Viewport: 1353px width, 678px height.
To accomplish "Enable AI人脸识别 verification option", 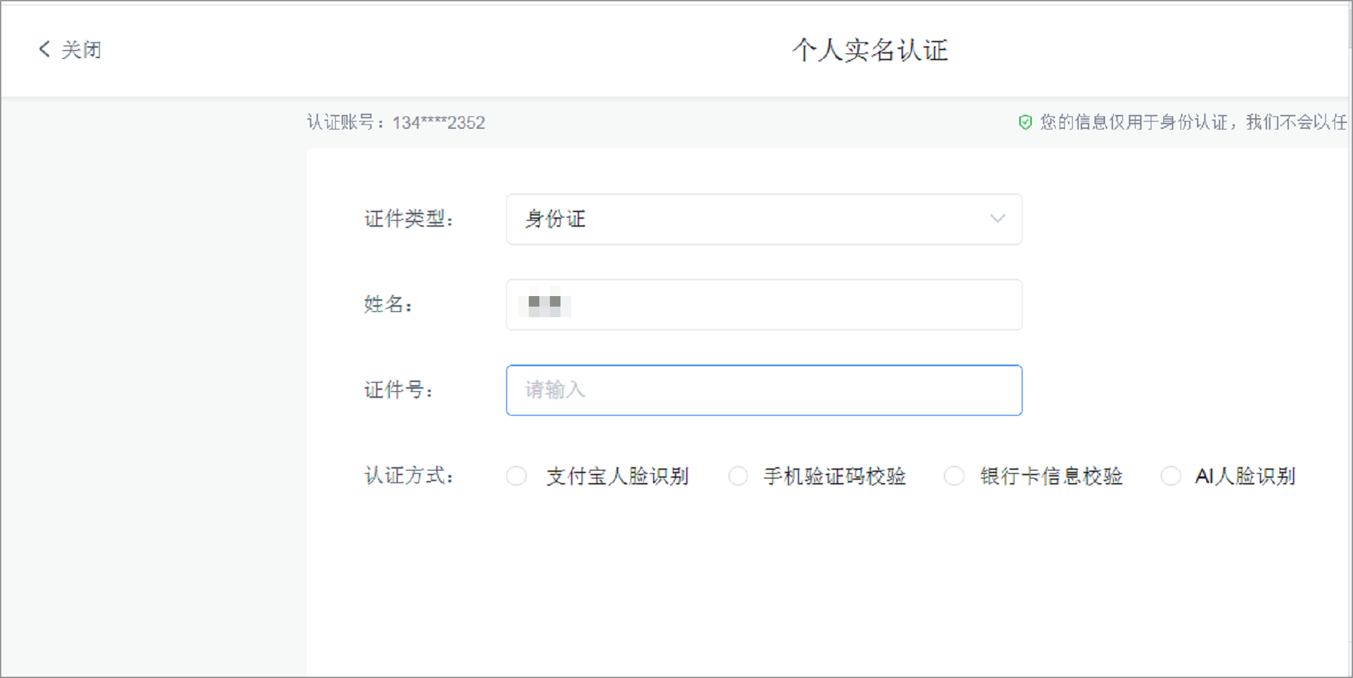I will click(x=1171, y=475).
